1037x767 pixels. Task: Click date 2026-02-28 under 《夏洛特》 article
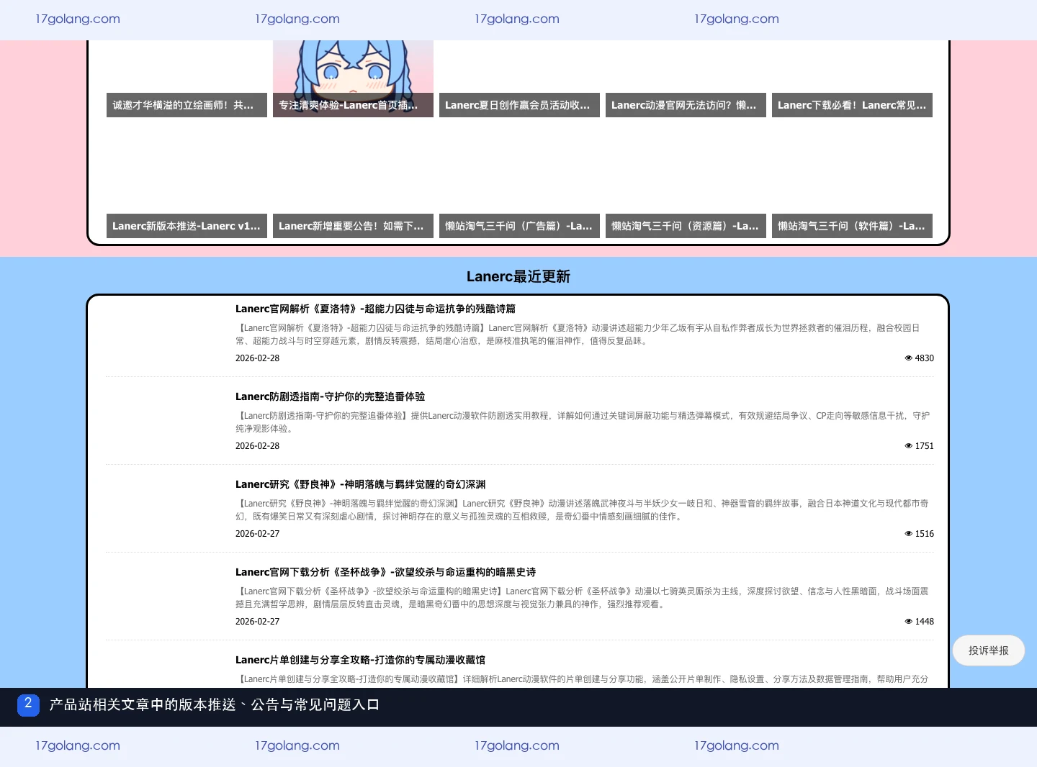257,358
